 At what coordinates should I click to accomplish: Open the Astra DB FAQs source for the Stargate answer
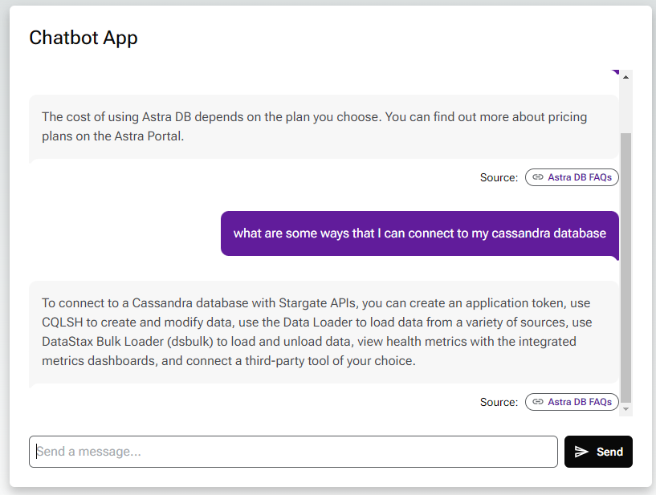(572, 402)
